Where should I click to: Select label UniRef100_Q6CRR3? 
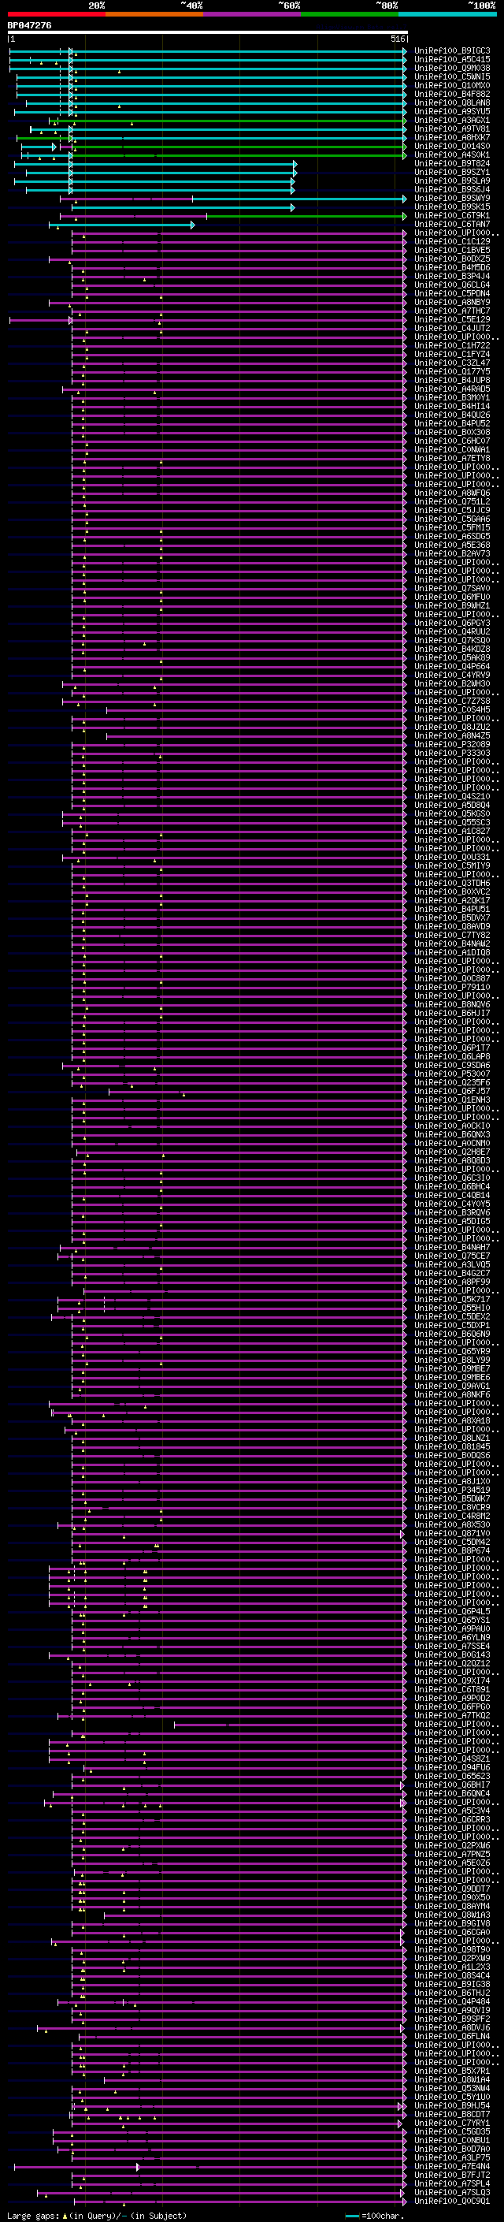(x=452, y=1819)
